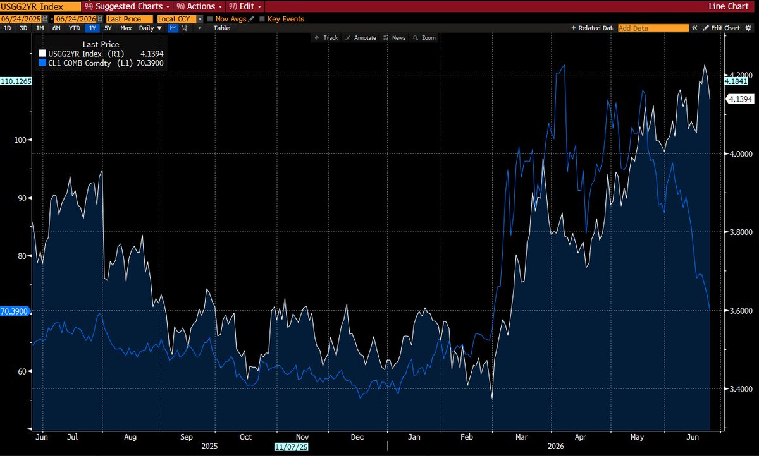Expand chart type dropdown arrow
759x456 pixels.
tap(200, 28)
